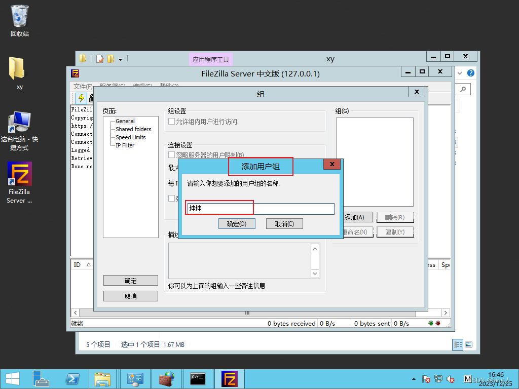Click 删除(R) group button
519x389 pixels.
395,217
